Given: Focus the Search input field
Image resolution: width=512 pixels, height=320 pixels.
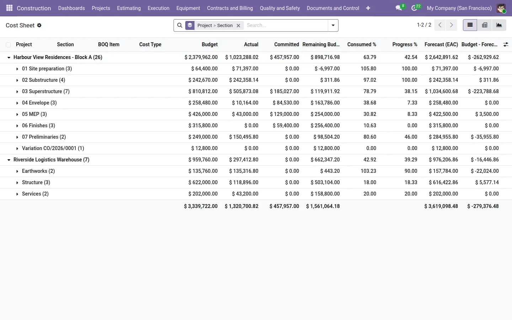Looking at the screenshot, I should pos(286,25).
